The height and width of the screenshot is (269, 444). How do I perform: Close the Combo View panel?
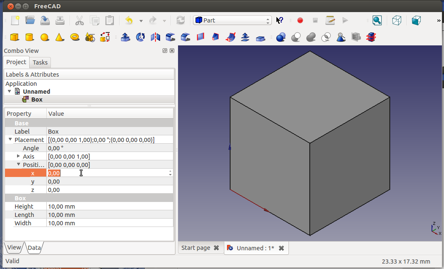[x=172, y=51]
